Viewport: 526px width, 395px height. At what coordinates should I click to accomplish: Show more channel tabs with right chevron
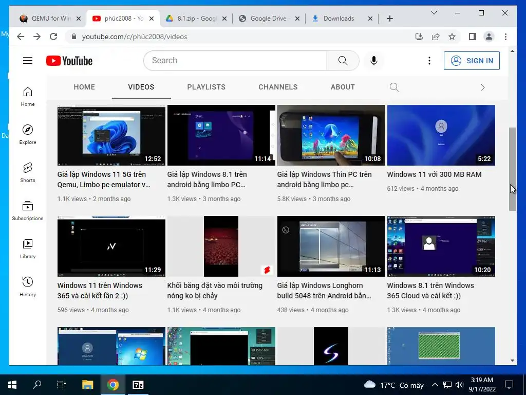[x=483, y=87]
